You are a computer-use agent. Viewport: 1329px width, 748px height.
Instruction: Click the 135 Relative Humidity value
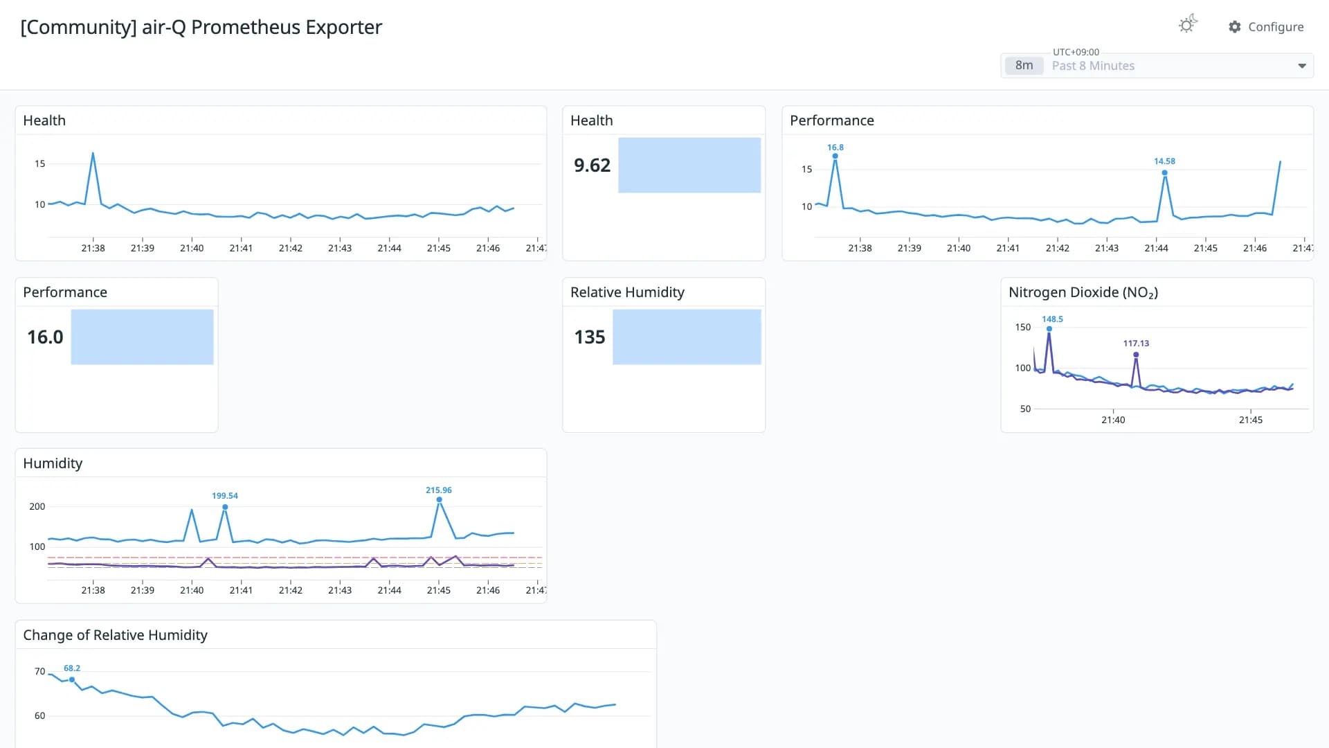point(590,337)
